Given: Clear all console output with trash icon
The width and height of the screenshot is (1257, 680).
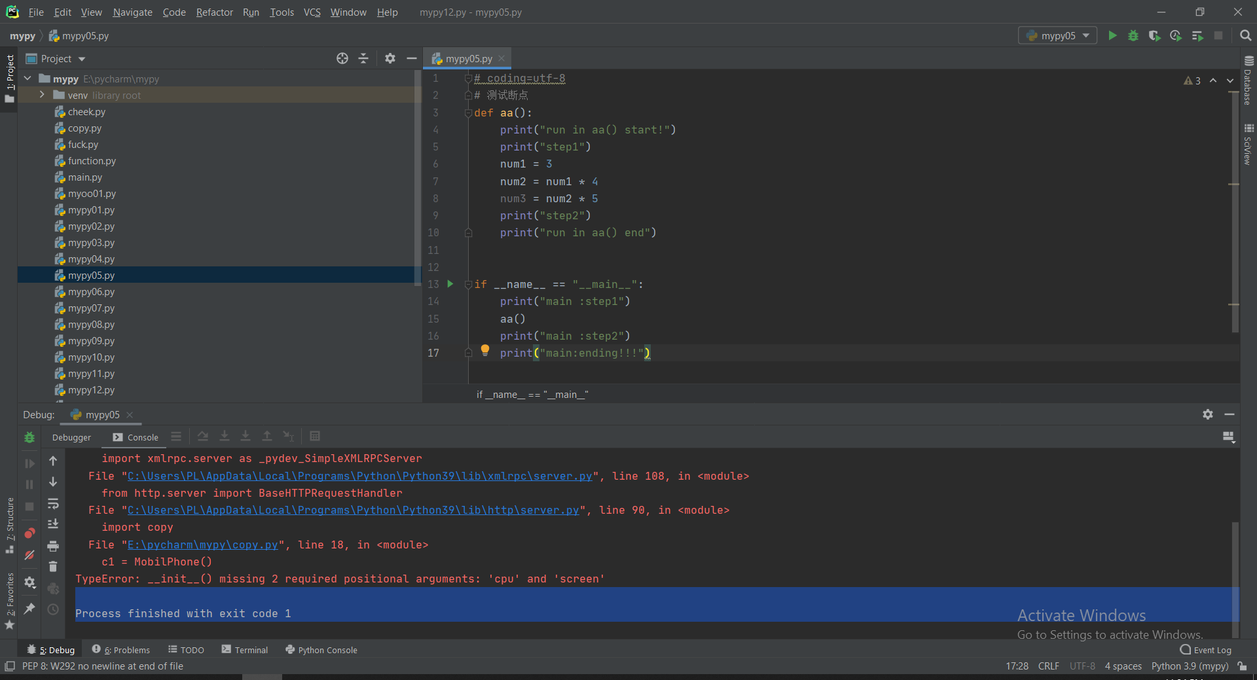Looking at the screenshot, I should [x=53, y=566].
